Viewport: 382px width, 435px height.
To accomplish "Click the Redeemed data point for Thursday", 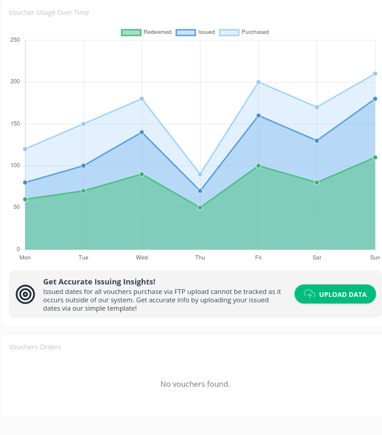I will pyautogui.click(x=200, y=208).
